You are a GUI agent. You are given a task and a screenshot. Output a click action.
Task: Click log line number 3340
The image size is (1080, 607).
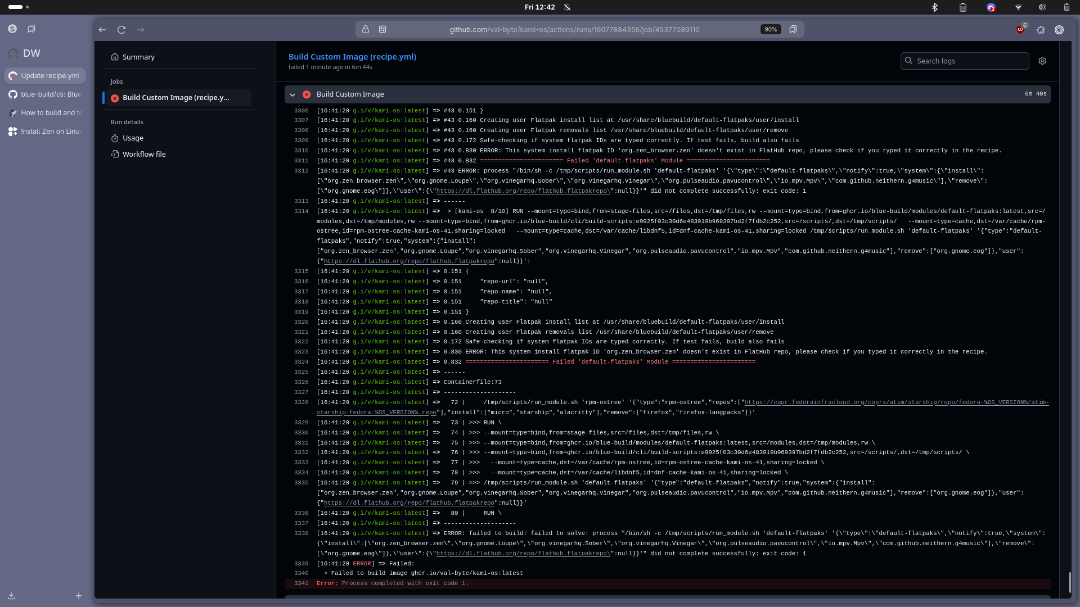coord(301,573)
